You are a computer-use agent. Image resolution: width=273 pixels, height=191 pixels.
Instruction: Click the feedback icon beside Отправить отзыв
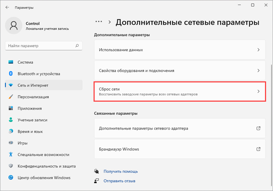pos(96,181)
